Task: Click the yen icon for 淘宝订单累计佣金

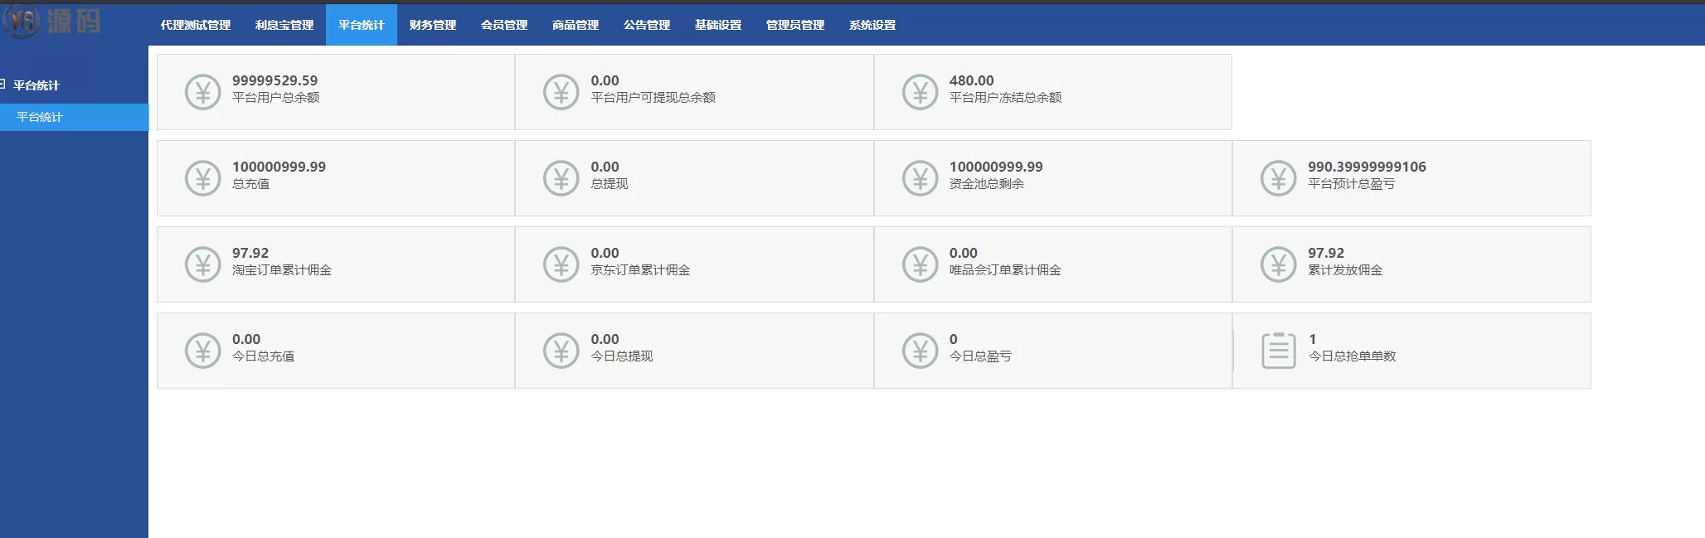Action: tap(202, 264)
